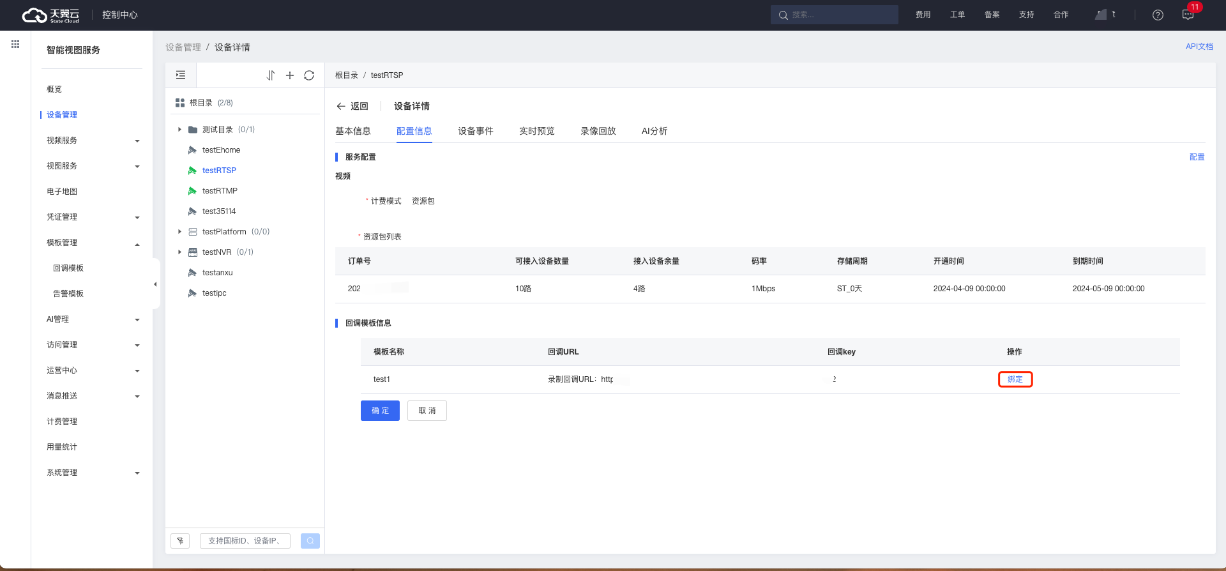The height and width of the screenshot is (571, 1226).
Task: Open 回调模板 submenu item
Action: pos(68,268)
